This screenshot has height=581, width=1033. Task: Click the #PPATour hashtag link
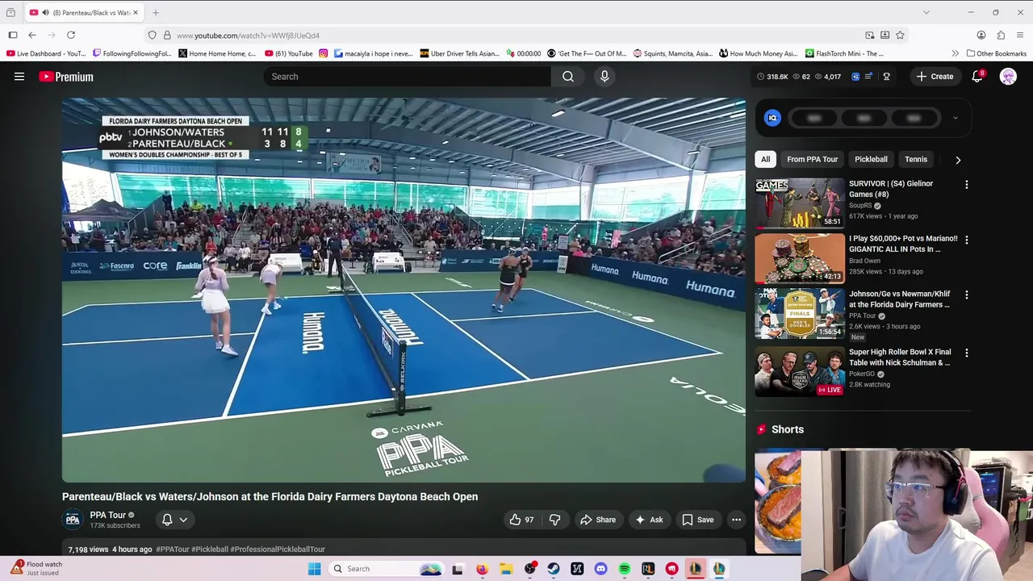tap(173, 550)
